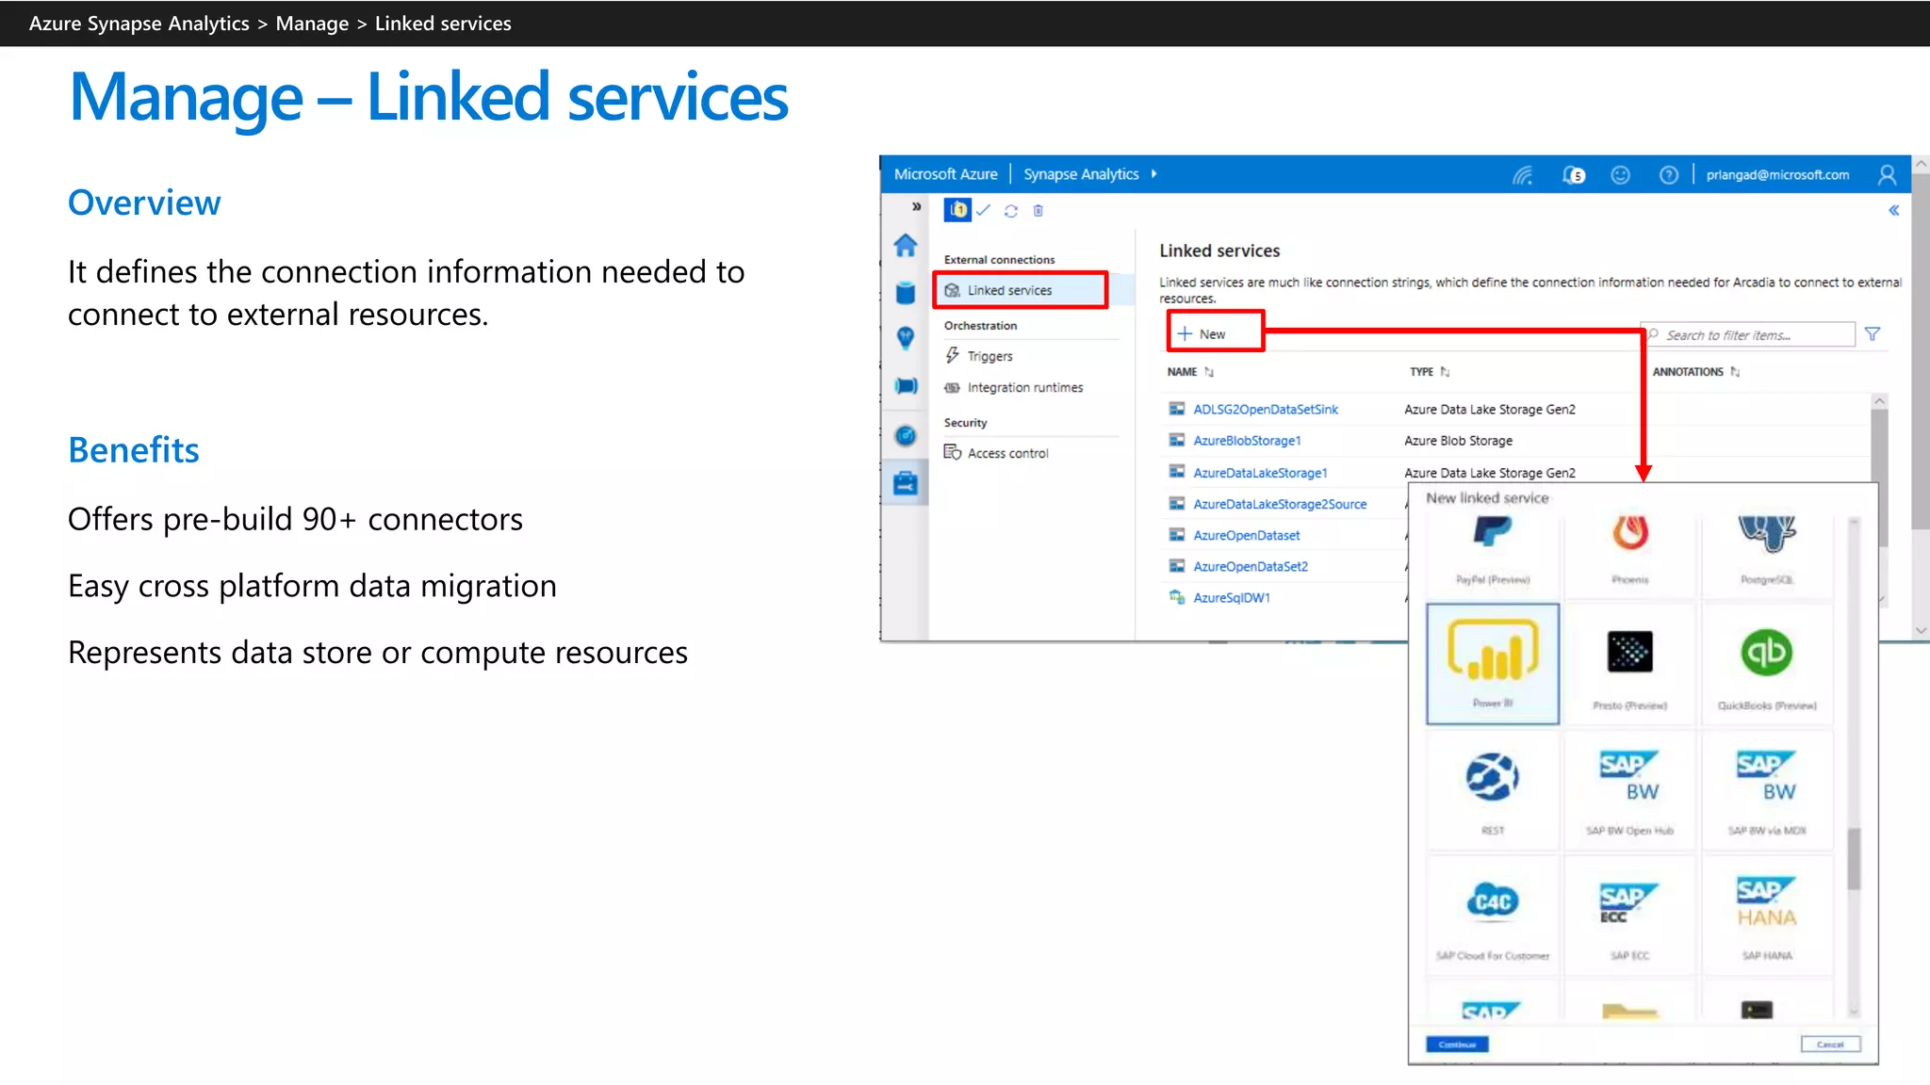
Task: Open the Develop hub lightbulb icon
Action: coord(906,338)
